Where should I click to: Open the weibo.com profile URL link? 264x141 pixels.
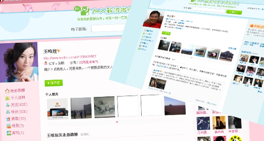click(70, 57)
